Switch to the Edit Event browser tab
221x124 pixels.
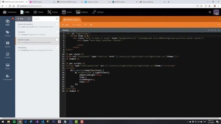pyautogui.click(x=70, y=2)
